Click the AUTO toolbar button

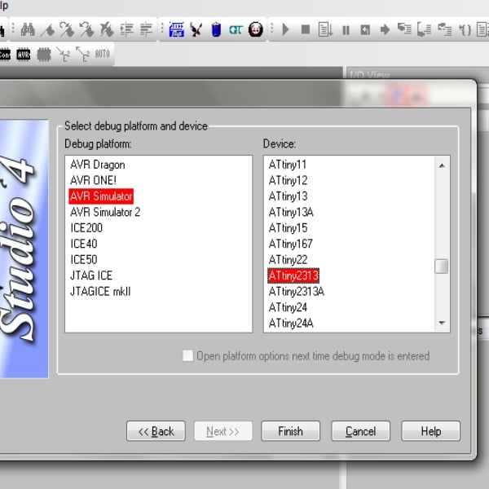(x=103, y=54)
